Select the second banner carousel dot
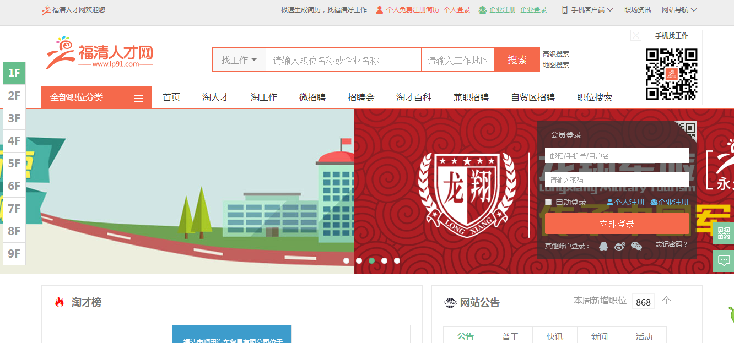 [359, 260]
